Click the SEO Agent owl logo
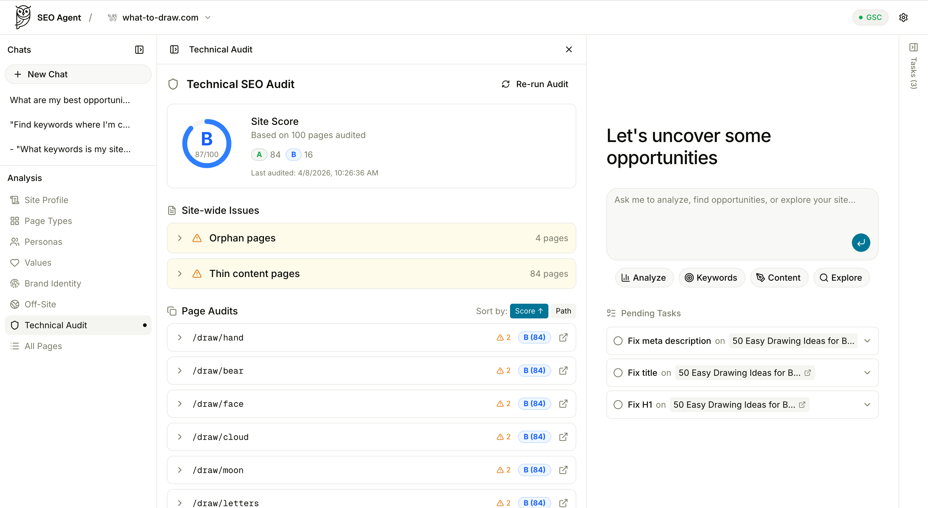Viewport: 928px width, 508px height. (23, 17)
